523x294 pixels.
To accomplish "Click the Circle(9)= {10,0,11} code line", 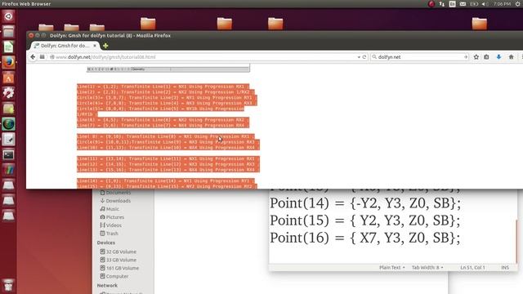I will click(x=168, y=142).
